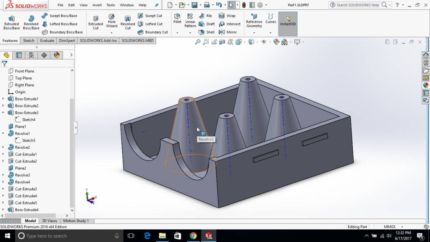Select the Extruded Boss/Base tool
Screen dimensions: 430x242
coord(11,23)
